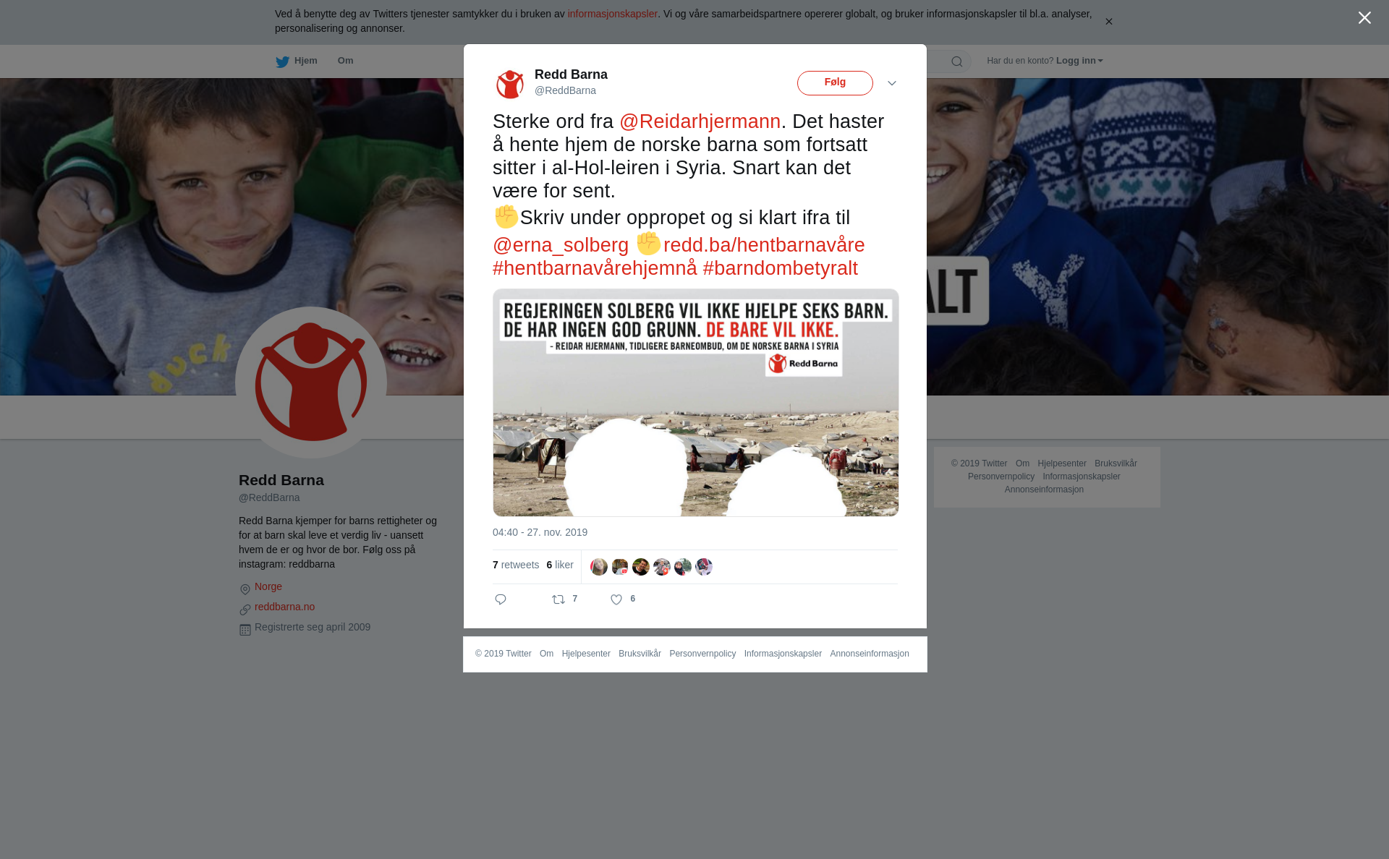Image resolution: width=1389 pixels, height=859 pixels.
Task: Click the search magnifier icon
Action: [x=957, y=61]
